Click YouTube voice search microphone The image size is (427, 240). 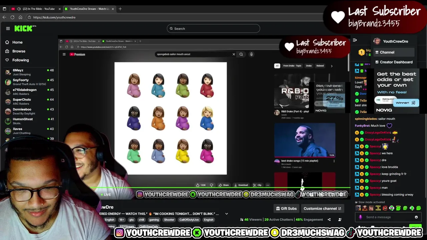tap(251, 54)
